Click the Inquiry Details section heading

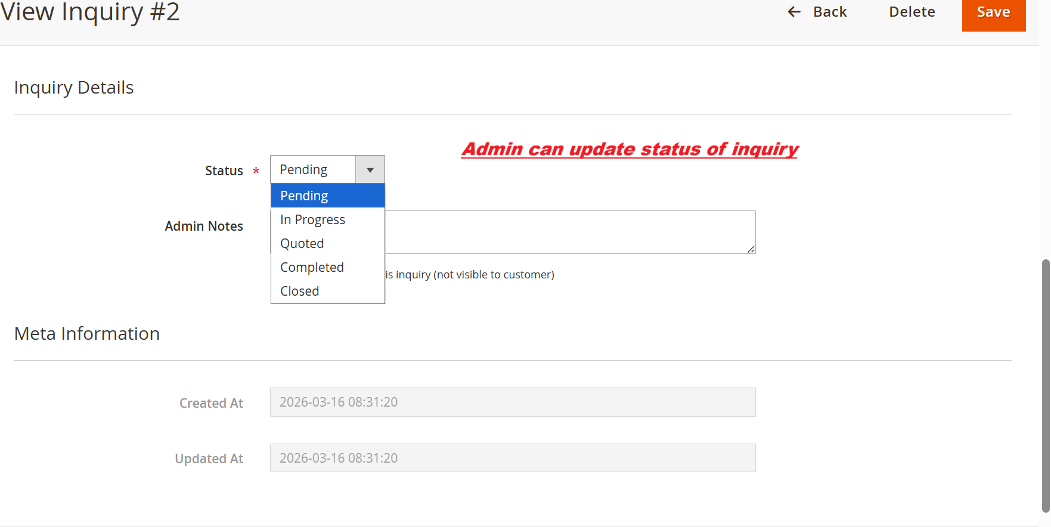pos(74,88)
